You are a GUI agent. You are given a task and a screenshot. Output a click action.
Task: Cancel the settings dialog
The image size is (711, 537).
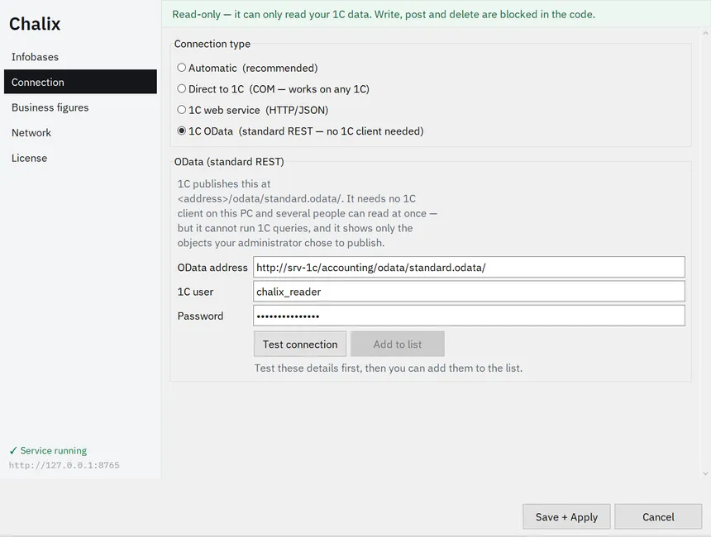(x=658, y=517)
